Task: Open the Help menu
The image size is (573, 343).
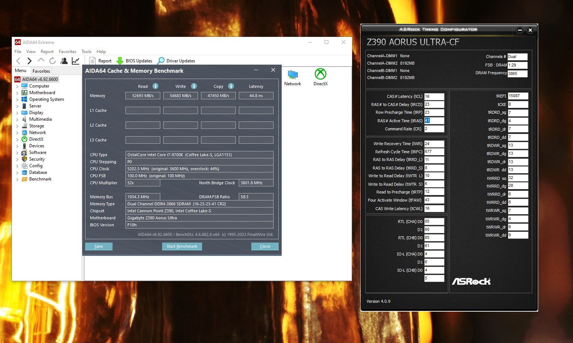Action: pyautogui.click(x=101, y=52)
